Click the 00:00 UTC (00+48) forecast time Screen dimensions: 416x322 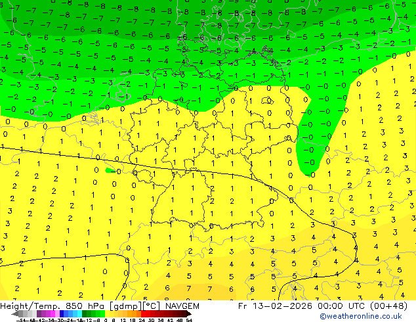362,306
